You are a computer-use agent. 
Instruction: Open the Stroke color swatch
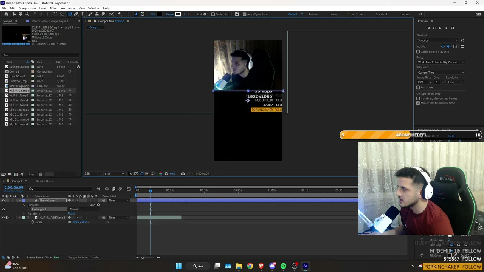click(x=178, y=14)
